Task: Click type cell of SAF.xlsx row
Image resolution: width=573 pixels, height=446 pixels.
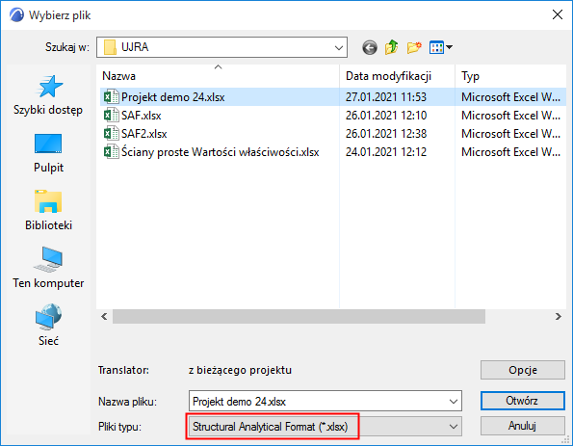Action: click(510, 116)
